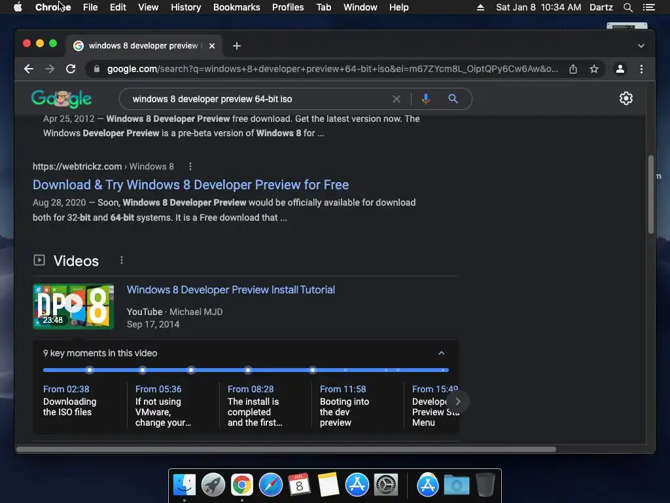Open Trash from the Dock

(485, 485)
